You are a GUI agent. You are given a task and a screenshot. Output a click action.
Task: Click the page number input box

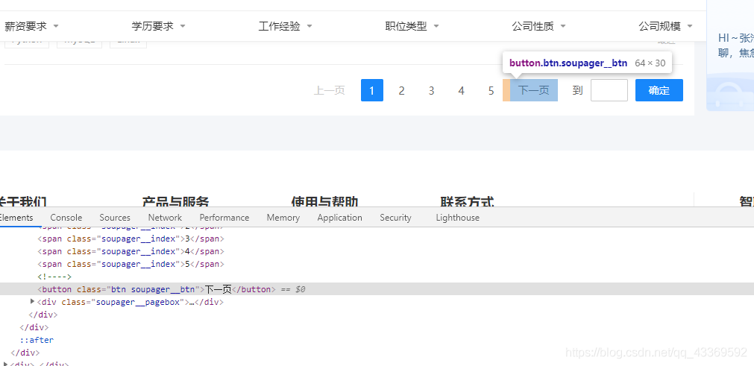click(x=609, y=91)
